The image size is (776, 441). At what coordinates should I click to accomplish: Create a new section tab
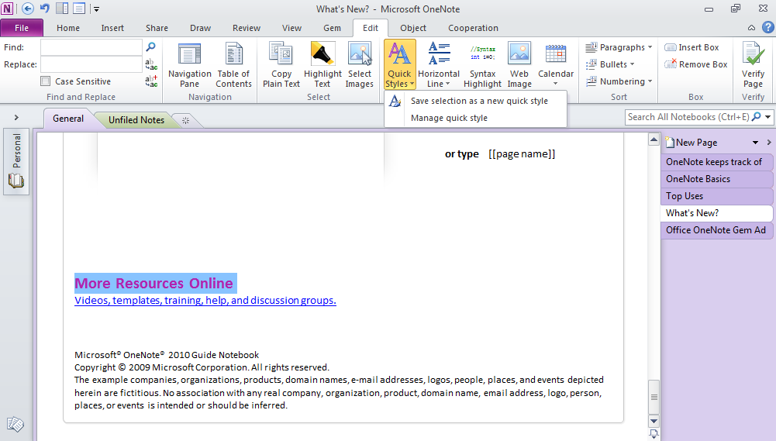click(185, 120)
